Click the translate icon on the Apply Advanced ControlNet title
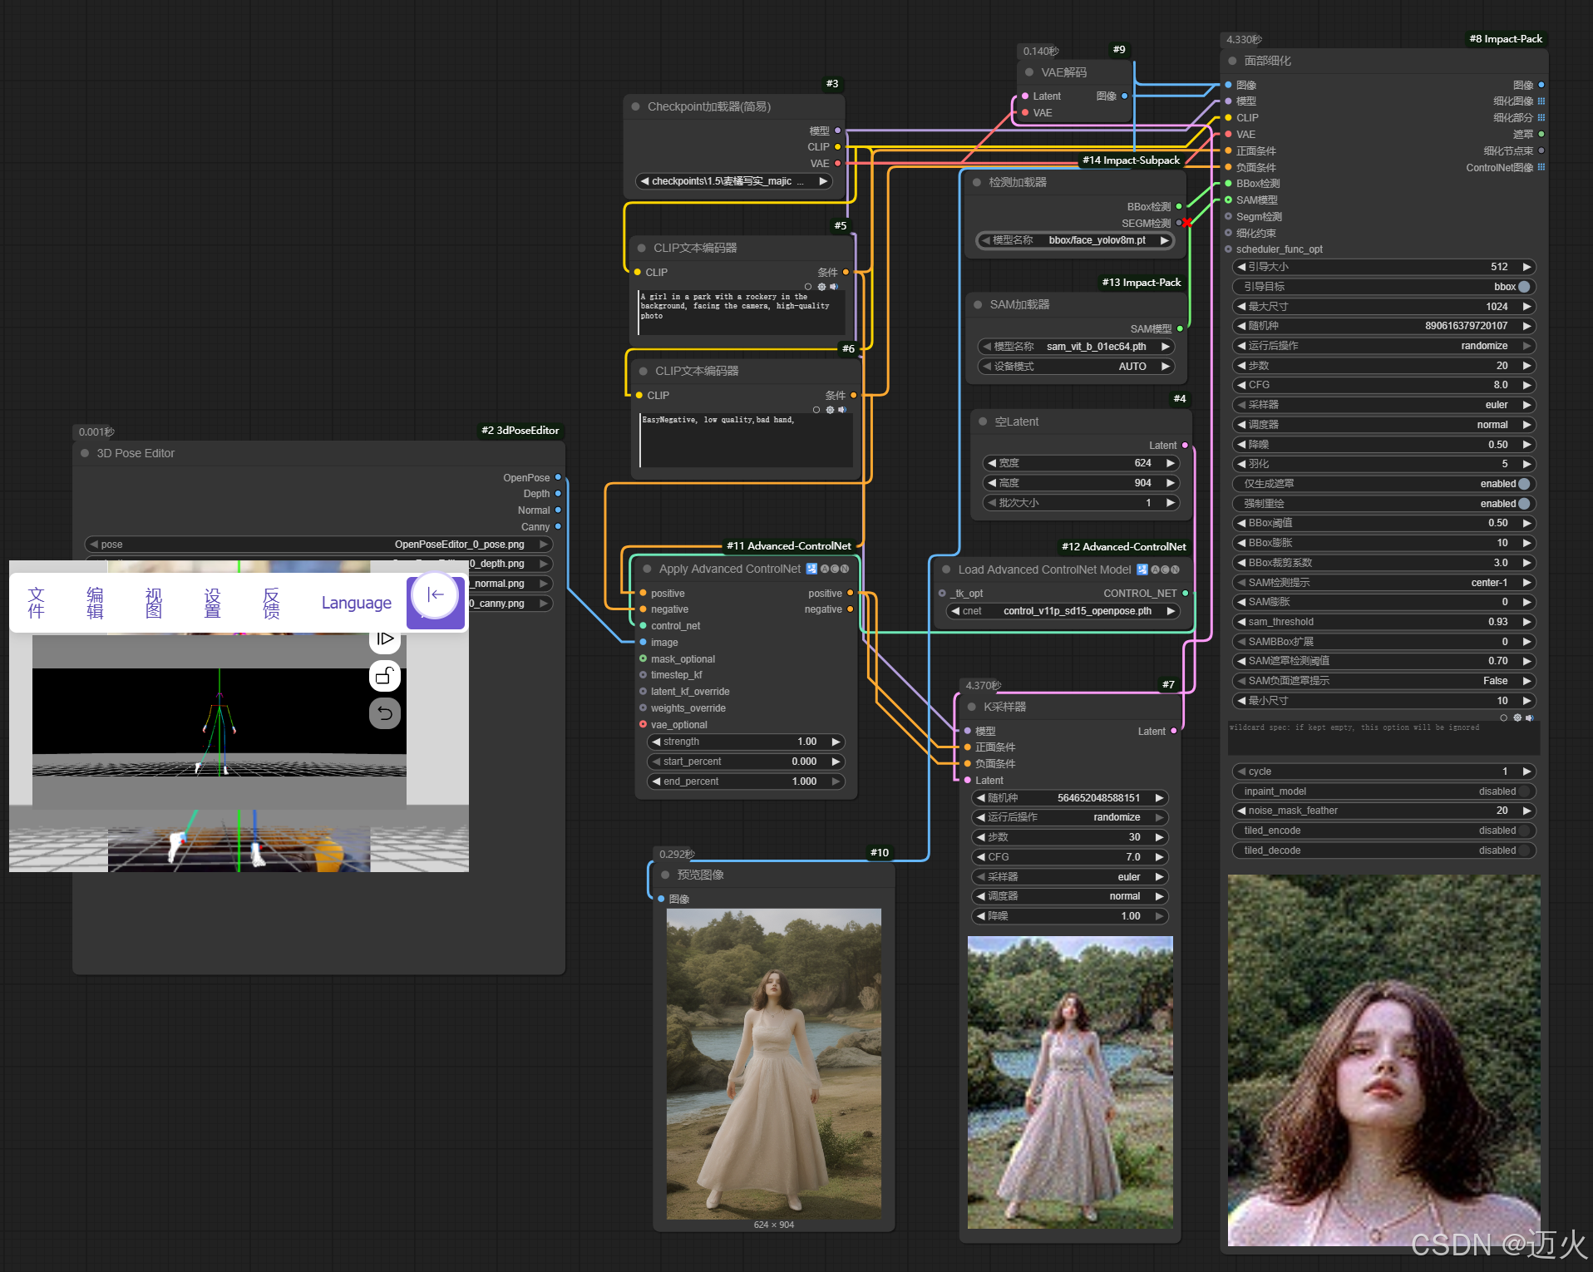 tap(811, 569)
